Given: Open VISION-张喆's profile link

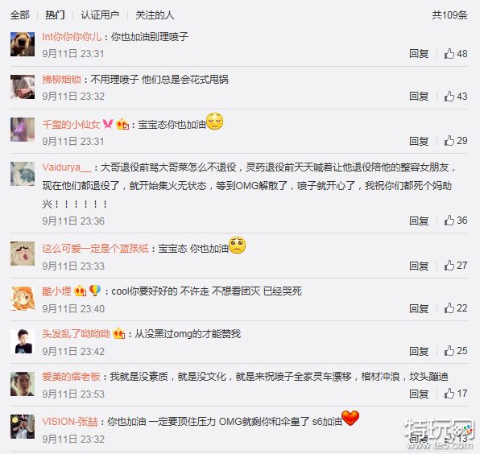Looking at the screenshot, I should click(70, 422).
